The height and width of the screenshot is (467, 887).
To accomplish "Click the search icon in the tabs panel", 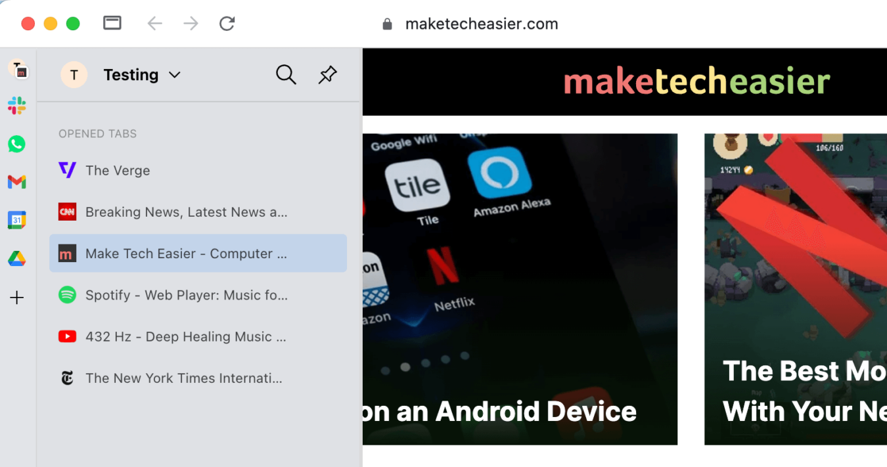I will click(x=286, y=74).
